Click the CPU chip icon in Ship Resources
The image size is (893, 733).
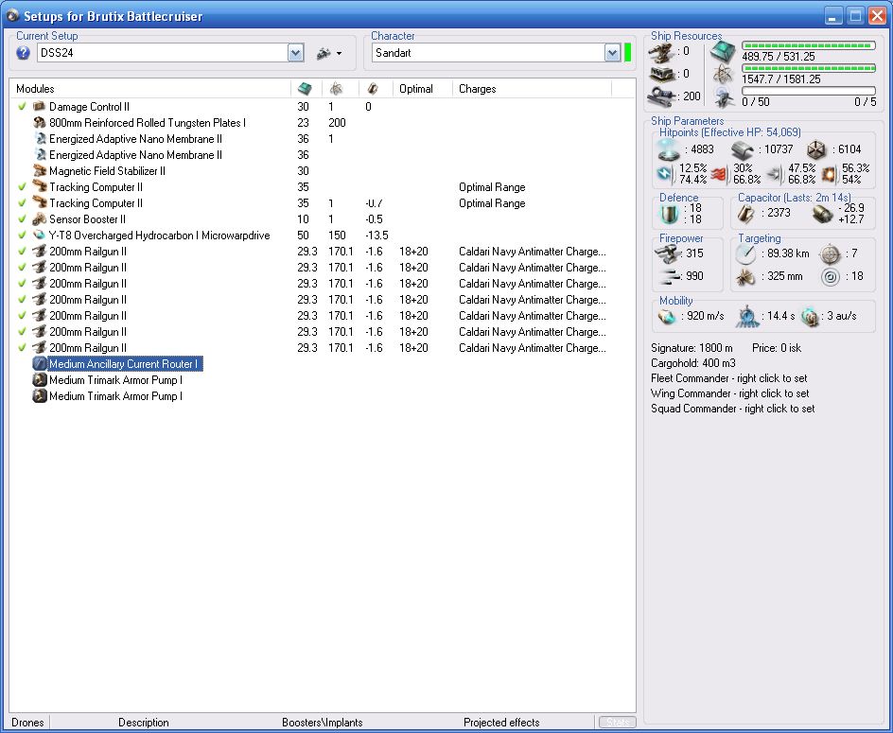click(723, 52)
